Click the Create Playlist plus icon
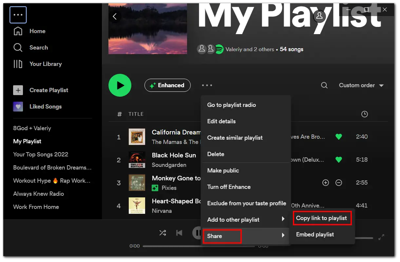 [x=18, y=90]
